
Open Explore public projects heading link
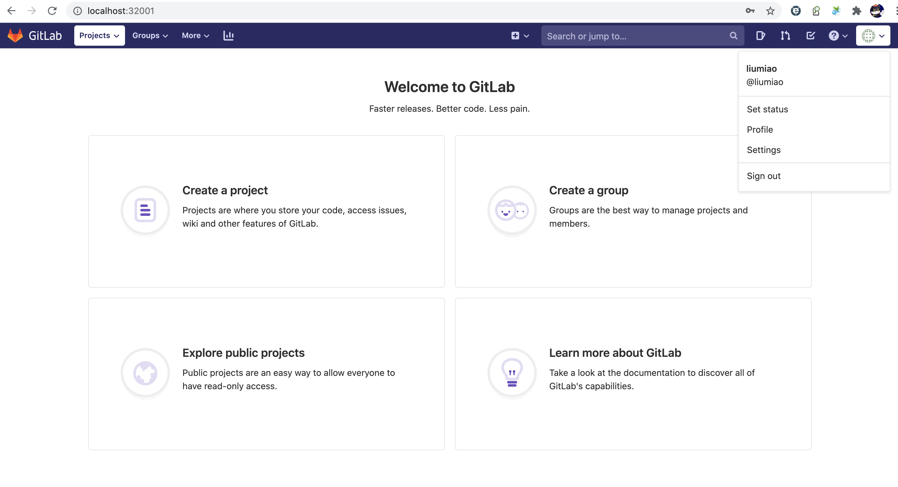pos(243,353)
